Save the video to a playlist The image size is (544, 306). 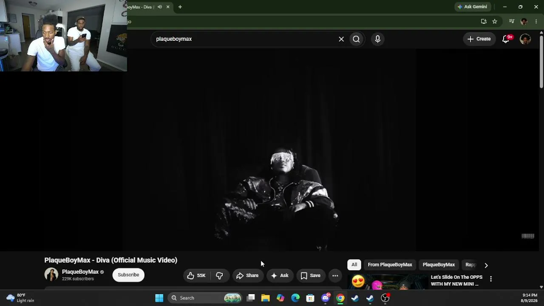tap(311, 275)
